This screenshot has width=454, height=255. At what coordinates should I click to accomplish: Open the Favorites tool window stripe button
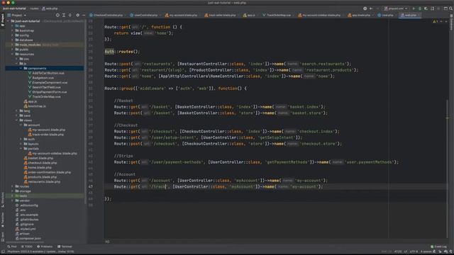point(3,219)
